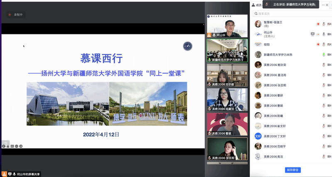Click 解除静音 unmute button
Image resolution: width=332 pixels, height=177 pixels.
coord(293,170)
